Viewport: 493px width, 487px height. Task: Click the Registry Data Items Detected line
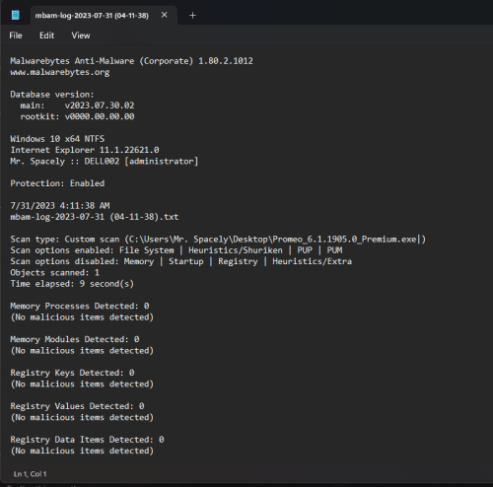pyautogui.click(x=87, y=440)
